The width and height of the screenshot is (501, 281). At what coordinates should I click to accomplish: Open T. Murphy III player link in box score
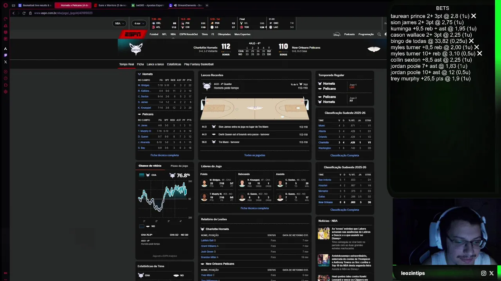pyautogui.click(x=144, y=131)
